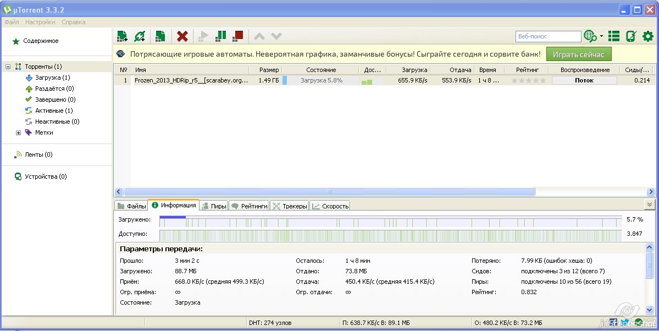The height and width of the screenshot is (331, 659).
Task: Sort by the Воспроизведение column header
Action: (x=585, y=70)
